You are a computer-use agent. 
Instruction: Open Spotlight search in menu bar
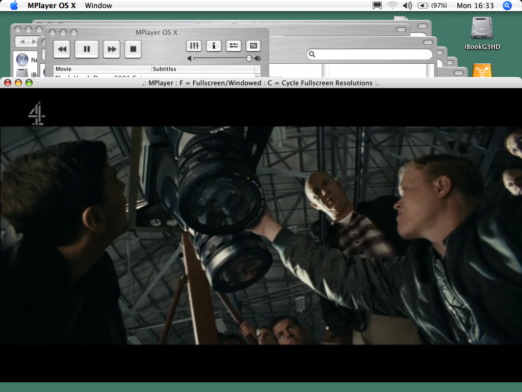point(507,6)
